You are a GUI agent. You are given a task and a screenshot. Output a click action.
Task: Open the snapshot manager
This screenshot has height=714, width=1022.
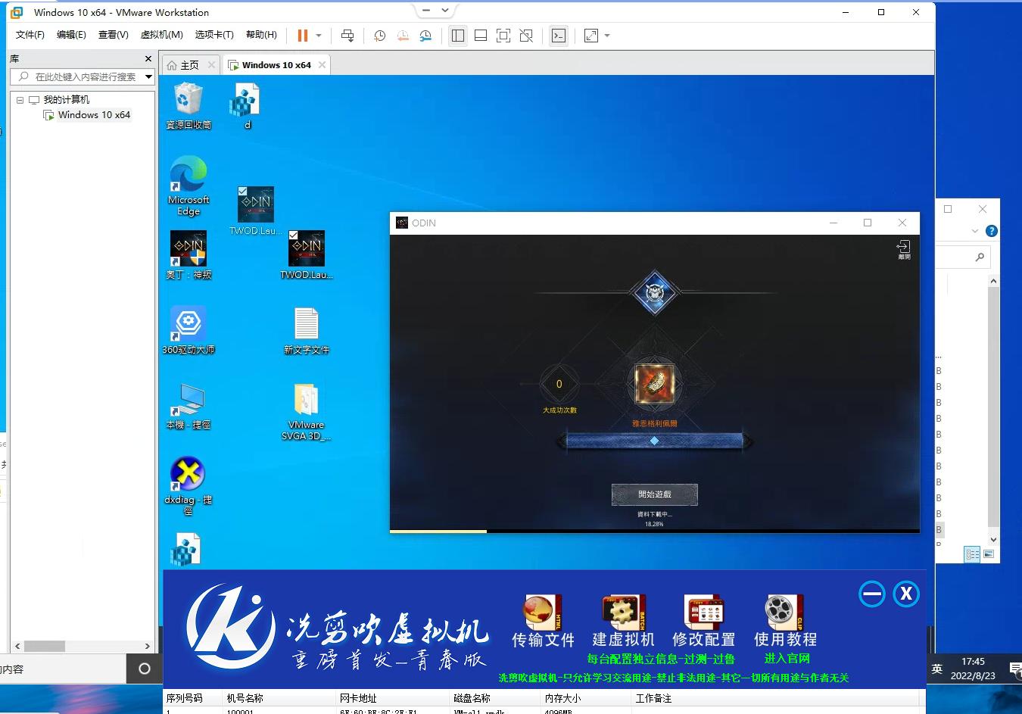[425, 36]
